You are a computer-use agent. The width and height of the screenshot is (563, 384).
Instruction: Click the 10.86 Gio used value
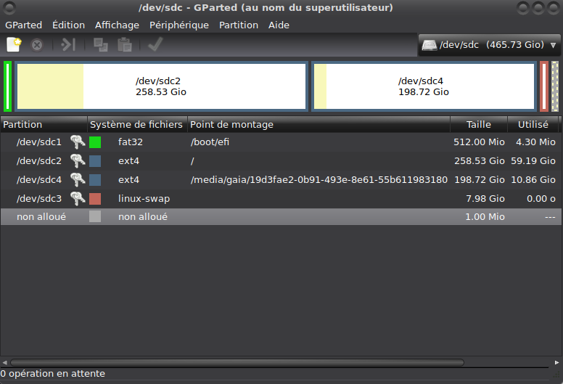(x=533, y=179)
